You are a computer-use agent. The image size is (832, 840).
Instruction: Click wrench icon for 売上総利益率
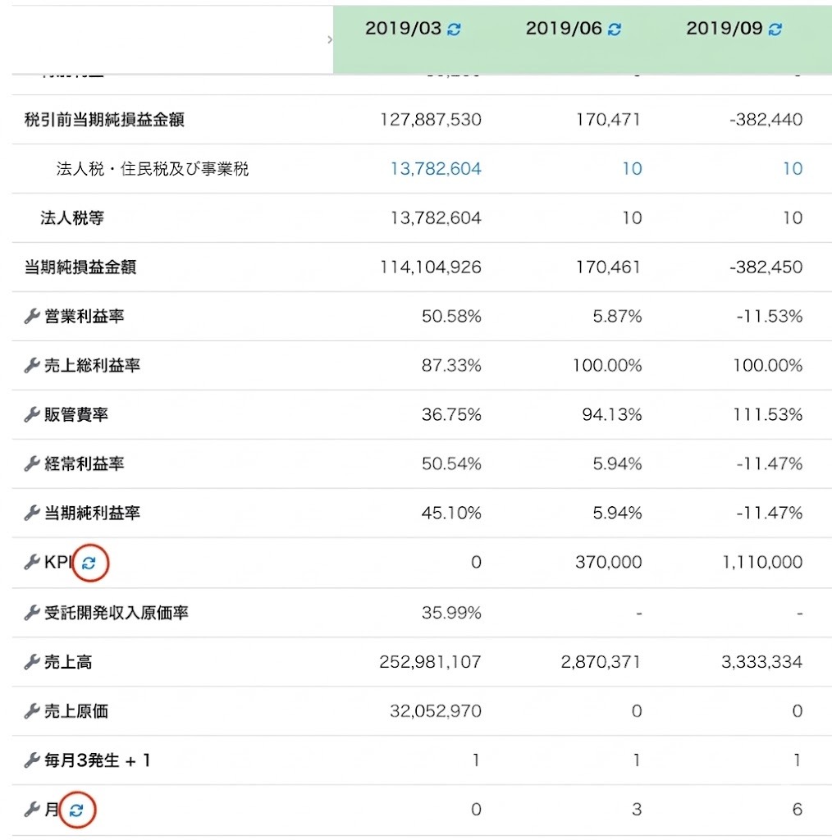[x=32, y=365]
